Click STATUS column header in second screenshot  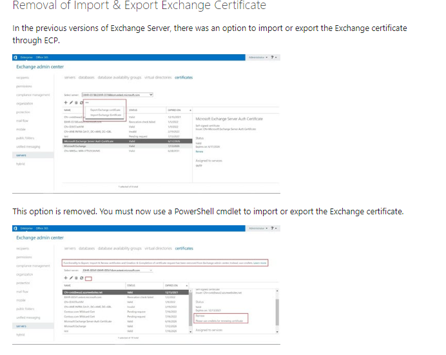point(131,285)
